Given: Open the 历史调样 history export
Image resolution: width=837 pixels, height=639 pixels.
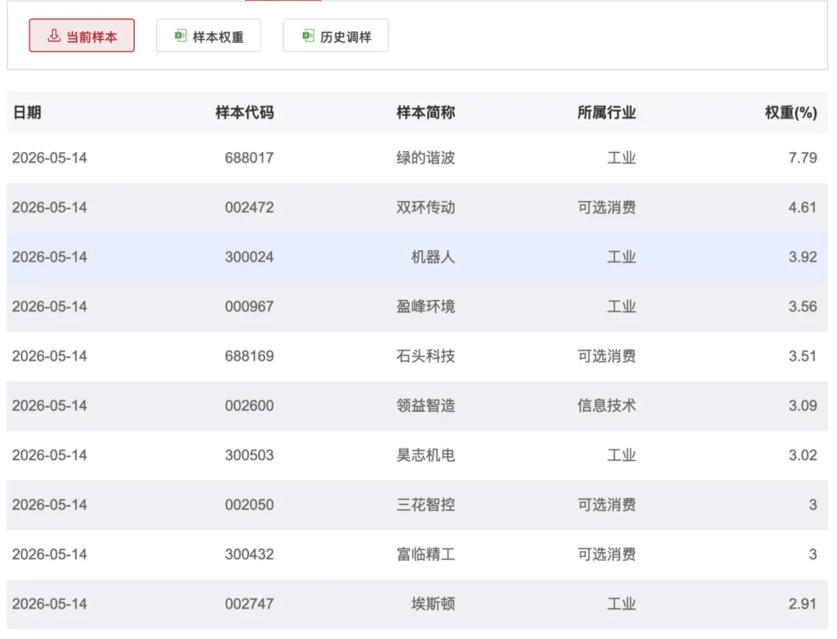Looking at the screenshot, I should tap(336, 35).
